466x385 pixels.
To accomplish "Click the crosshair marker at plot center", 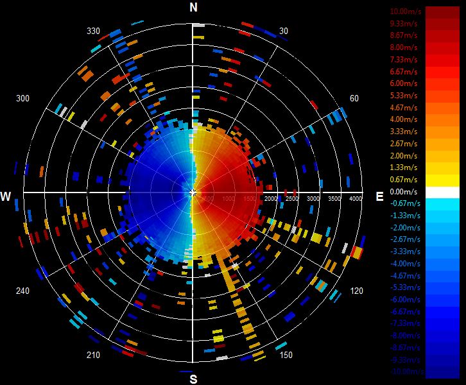I will pyautogui.click(x=193, y=193).
